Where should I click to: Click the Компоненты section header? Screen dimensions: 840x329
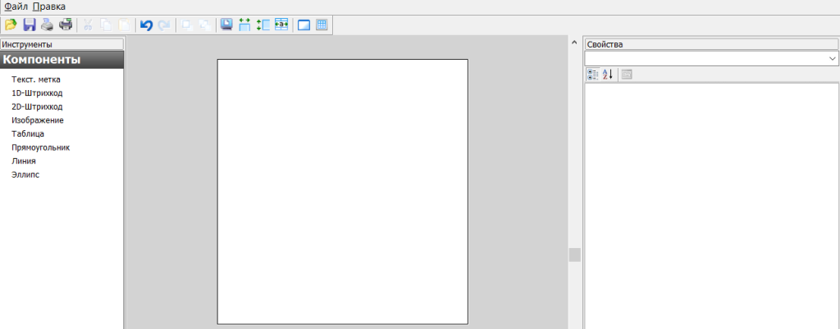[x=62, y=60]
